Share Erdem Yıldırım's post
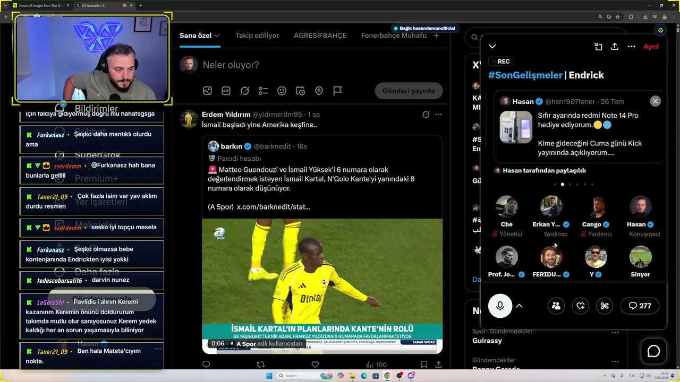680x382 pixels. click(x=439, y=364)
